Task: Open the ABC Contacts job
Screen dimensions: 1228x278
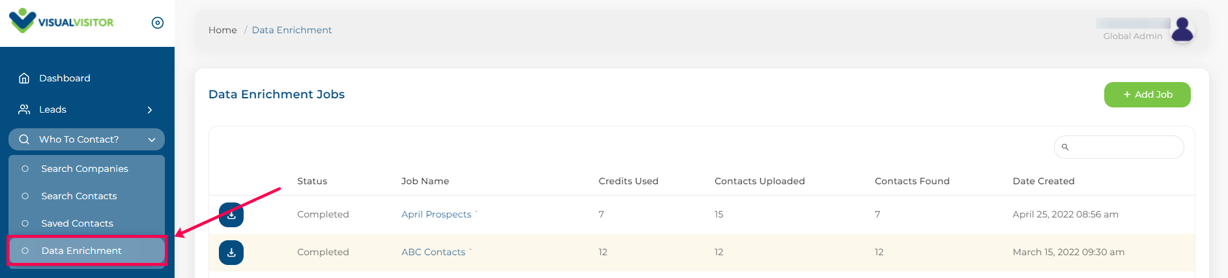Action: pos(433,252)
